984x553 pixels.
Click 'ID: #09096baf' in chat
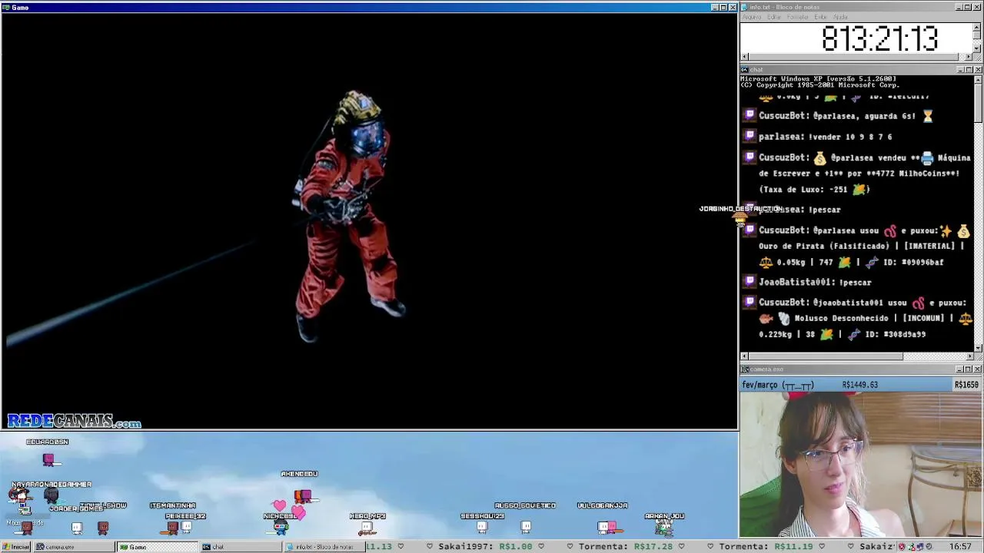point(913,262)
